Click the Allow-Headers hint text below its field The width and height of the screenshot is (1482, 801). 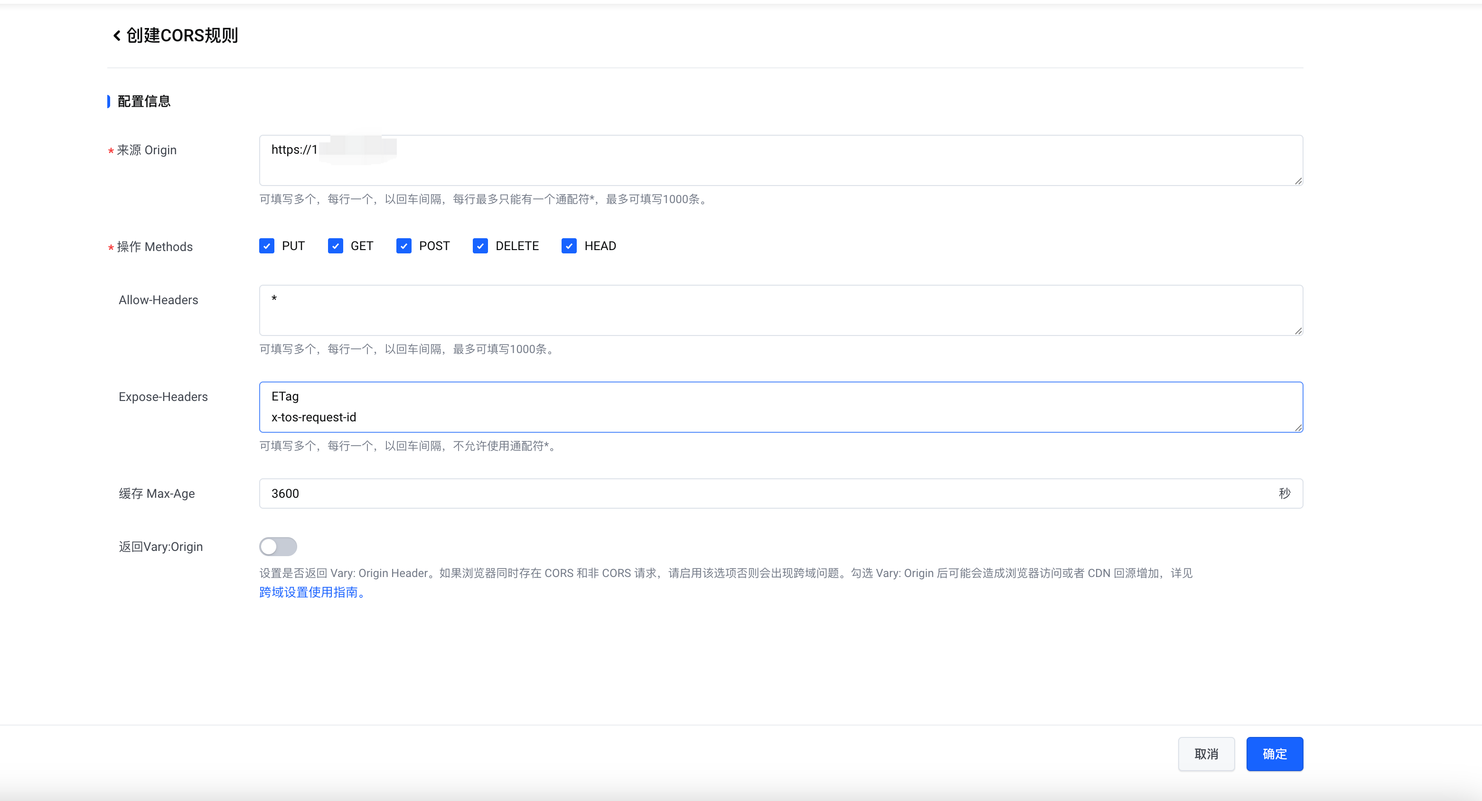point(408,349)
